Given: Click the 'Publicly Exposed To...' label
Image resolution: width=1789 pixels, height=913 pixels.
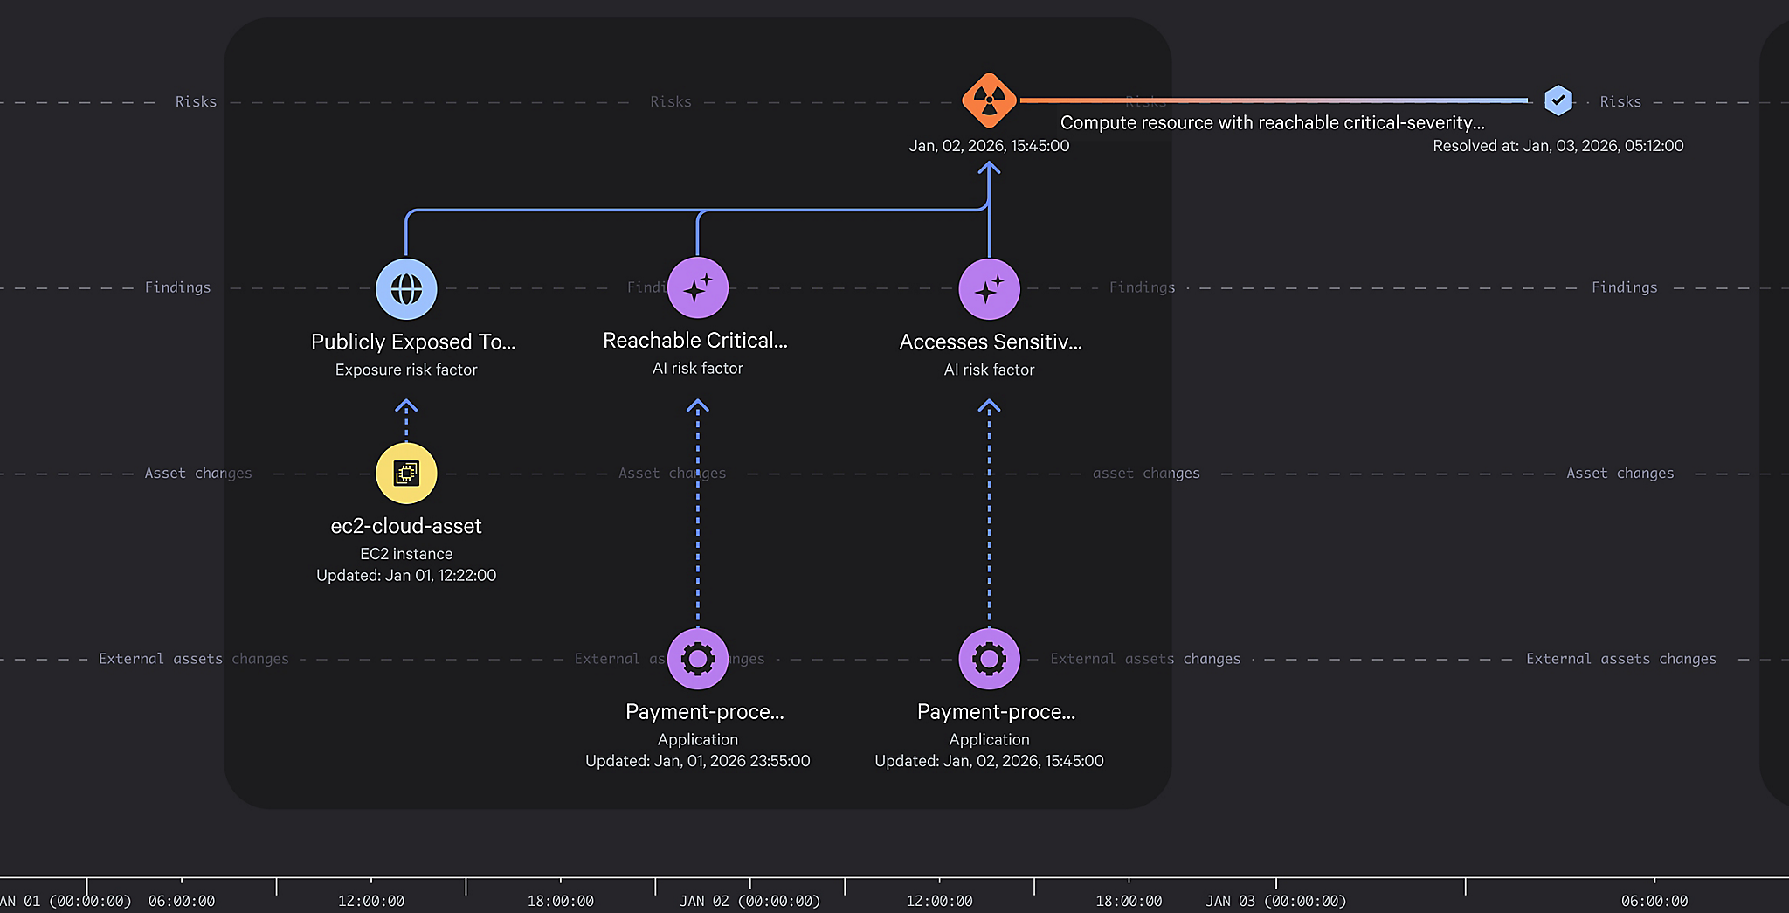Looking at the screenshot, I should pyautogui.click(x=413, y=342).
